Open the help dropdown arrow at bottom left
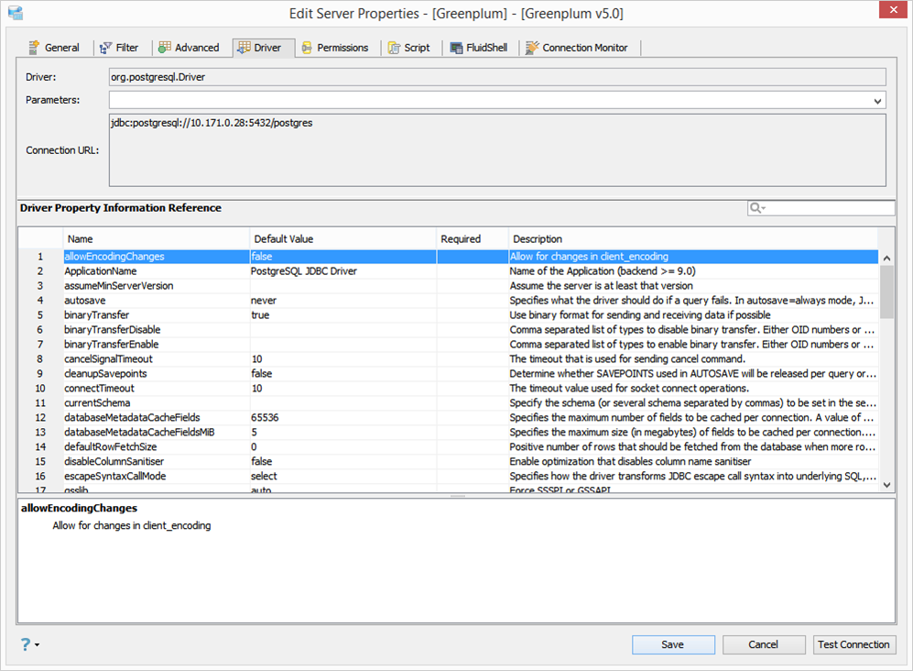The height and width of the screenshot is (671, 913). (37, 645)
